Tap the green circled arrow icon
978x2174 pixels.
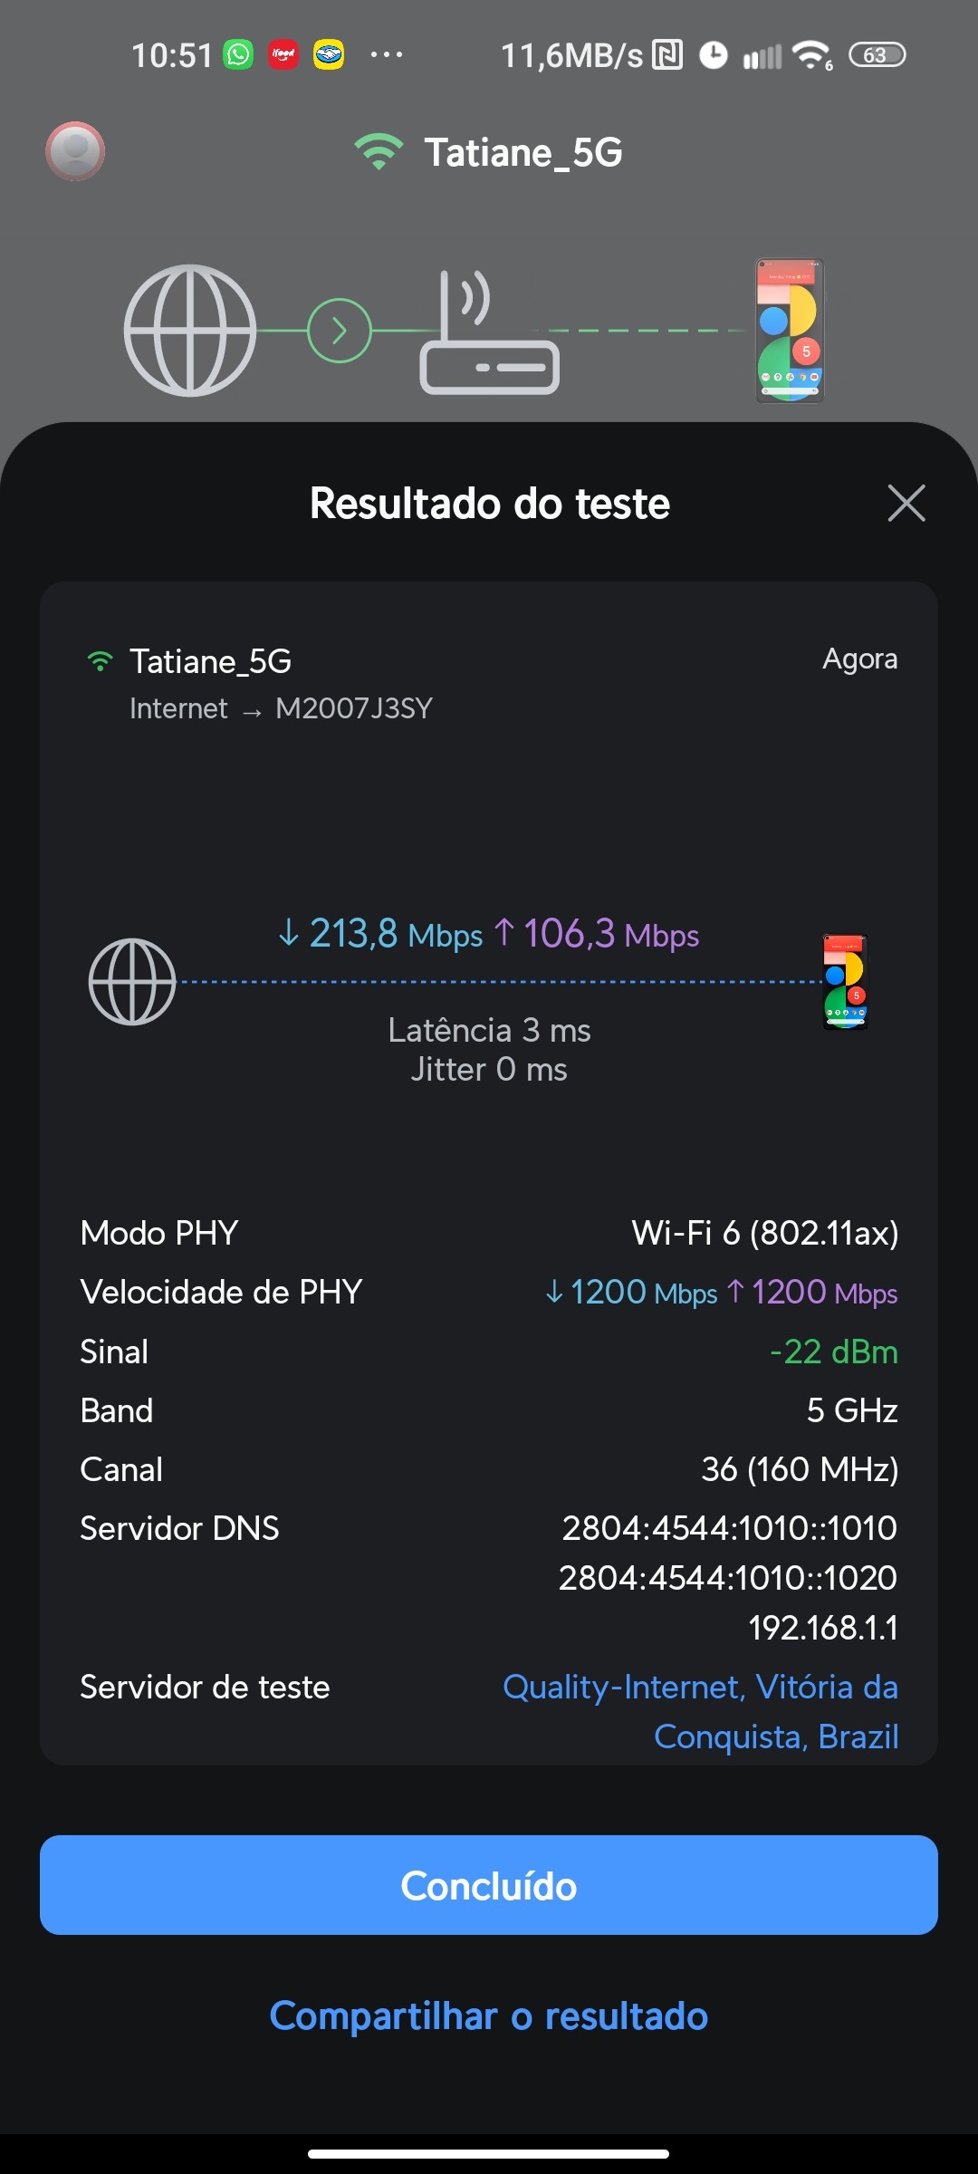click(x=340, y=331)
